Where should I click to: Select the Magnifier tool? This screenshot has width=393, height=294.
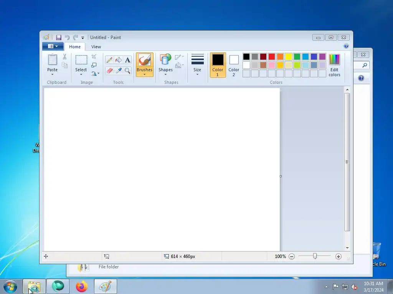point(127,71)
